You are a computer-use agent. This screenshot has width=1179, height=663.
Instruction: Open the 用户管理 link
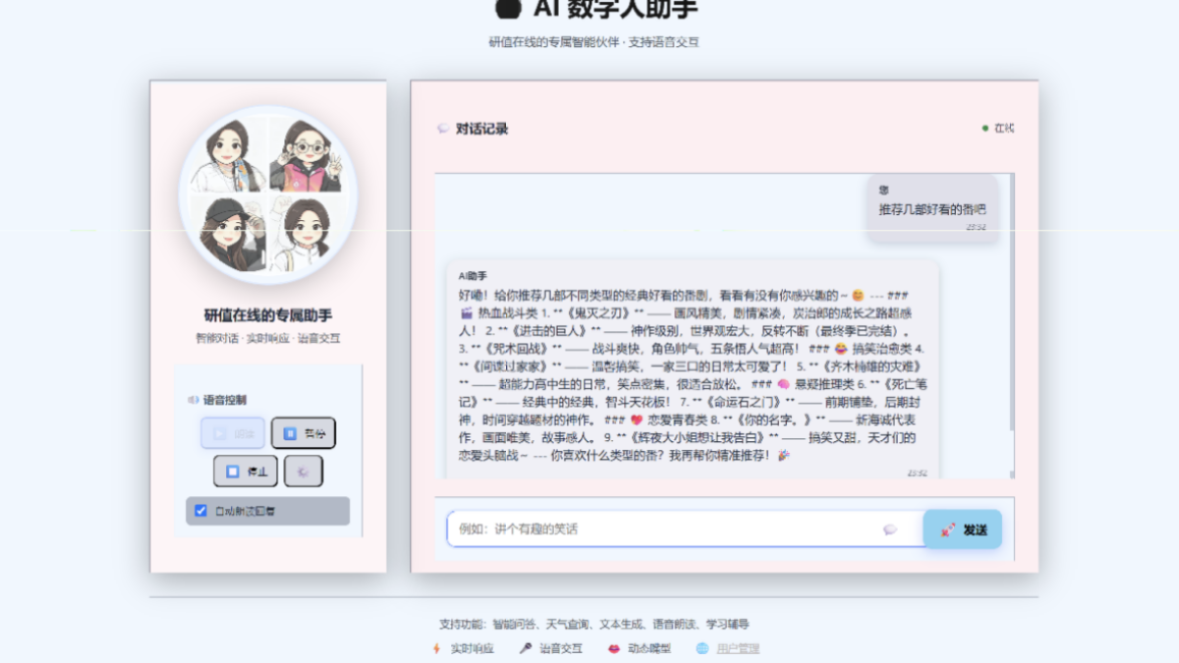tap(738, 648)
